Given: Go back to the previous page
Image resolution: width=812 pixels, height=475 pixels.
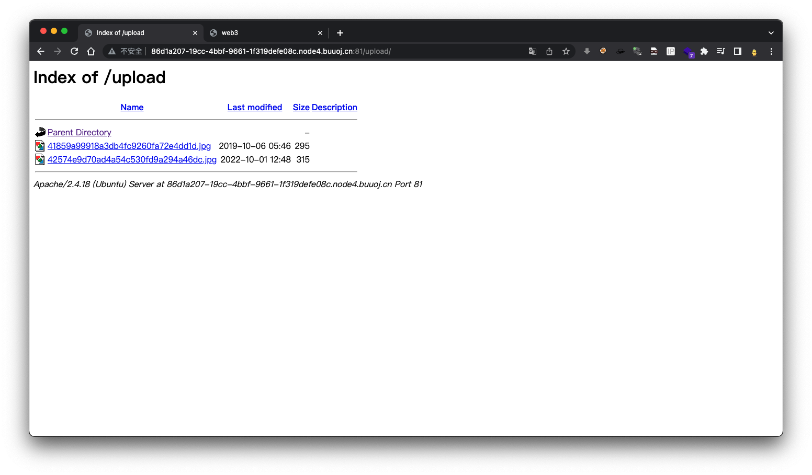Looking at the screenshot, I should tap(41, 51).
